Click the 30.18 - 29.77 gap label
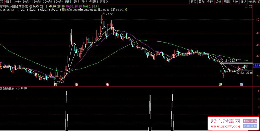The image size is (260, 131). tap(229, 61)
